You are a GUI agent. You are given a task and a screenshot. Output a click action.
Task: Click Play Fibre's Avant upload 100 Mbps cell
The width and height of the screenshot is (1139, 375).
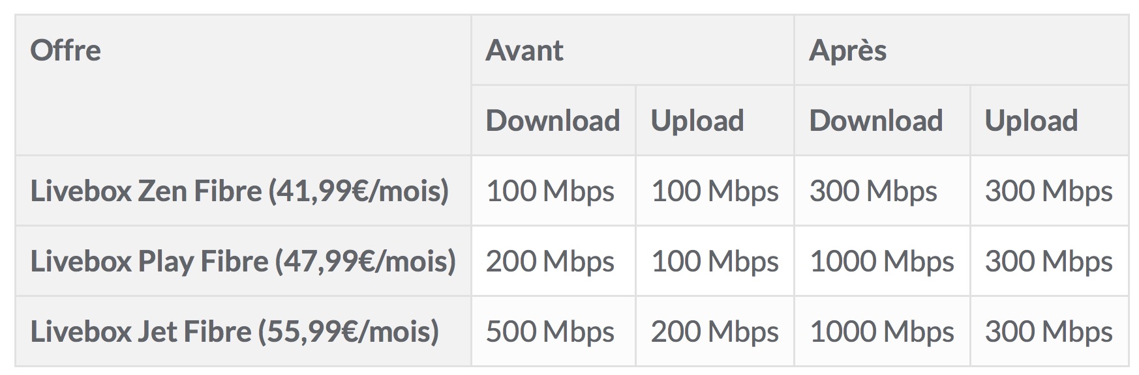pos(714,262)
